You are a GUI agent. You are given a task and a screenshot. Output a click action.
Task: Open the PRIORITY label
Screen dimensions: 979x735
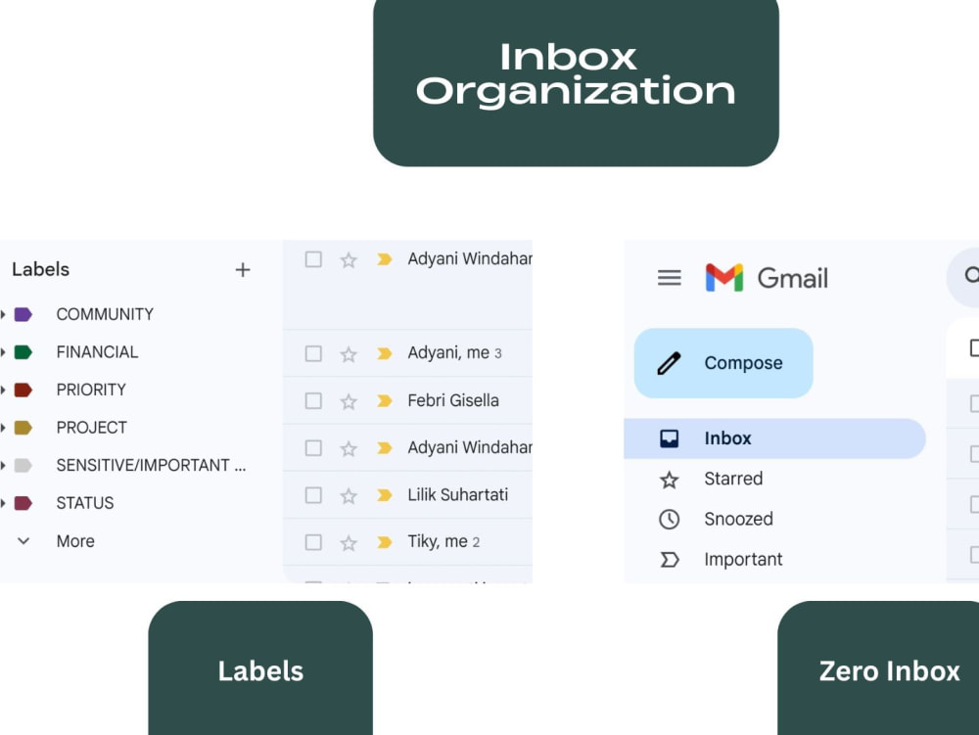(91, 390)
